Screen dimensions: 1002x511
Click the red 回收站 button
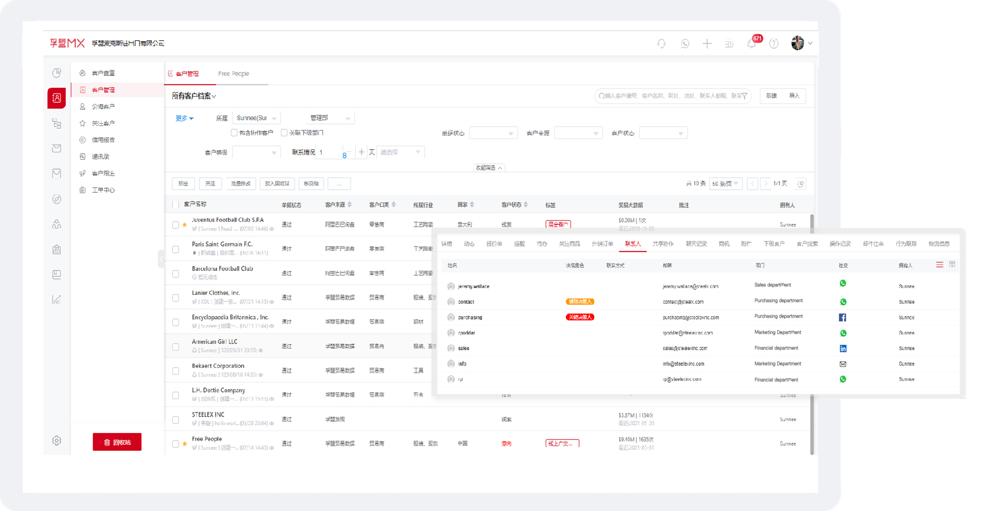(x=117, y=442)
